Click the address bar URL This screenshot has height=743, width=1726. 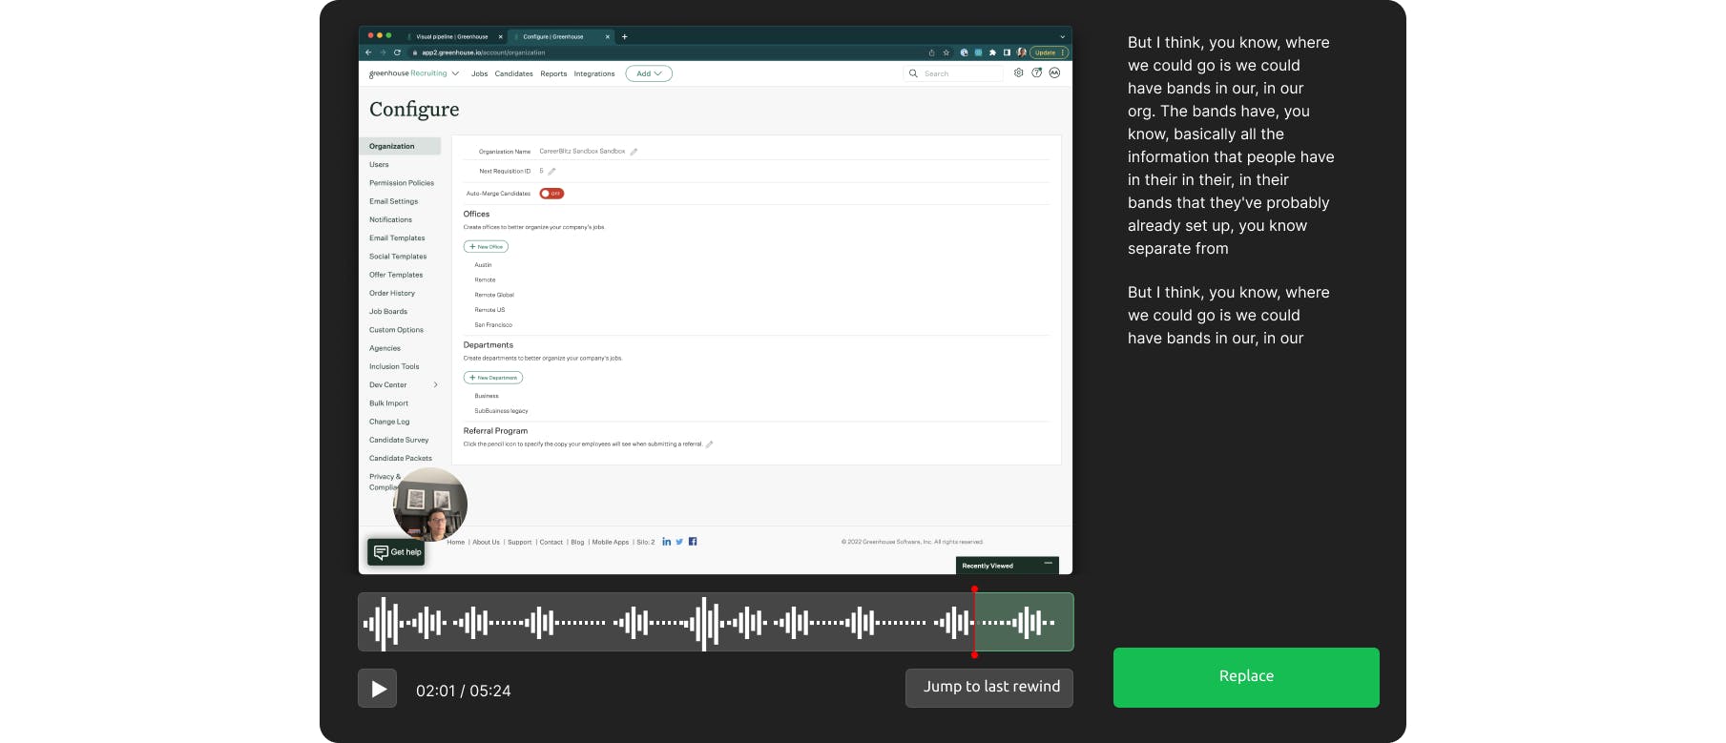click(x=483, y=52)
